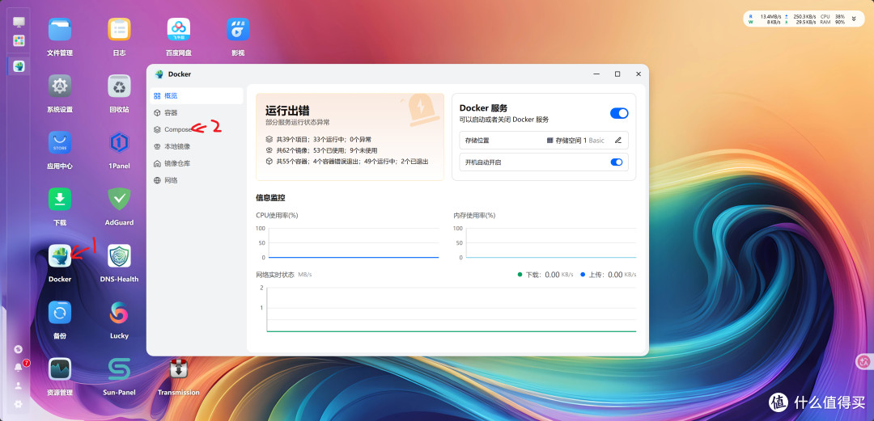
Task: Open the colorful app grid icon in dock
Action: pos(19,40)
